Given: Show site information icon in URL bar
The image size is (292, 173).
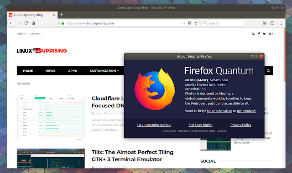Looking at the screenshot, I should 58,23.
